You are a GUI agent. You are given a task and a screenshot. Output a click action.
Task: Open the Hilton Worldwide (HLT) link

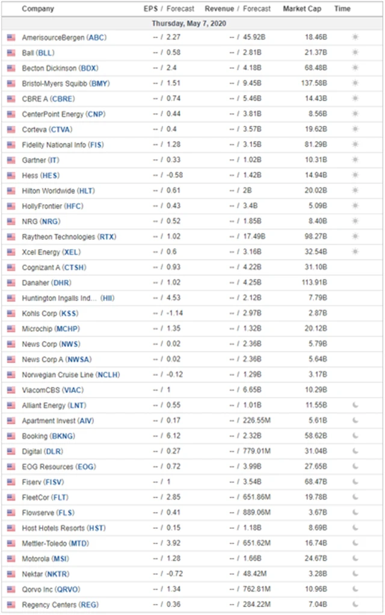point(58,190)
